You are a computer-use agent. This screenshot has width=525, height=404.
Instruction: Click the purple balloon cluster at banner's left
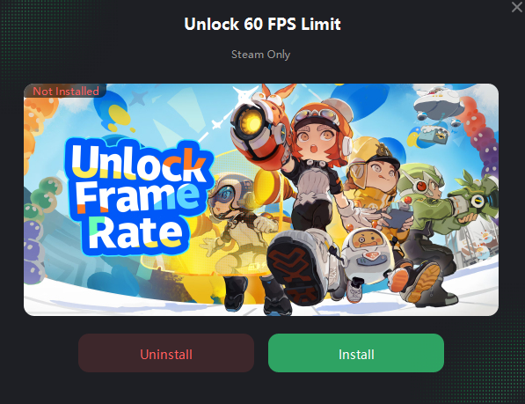(33, 250)
